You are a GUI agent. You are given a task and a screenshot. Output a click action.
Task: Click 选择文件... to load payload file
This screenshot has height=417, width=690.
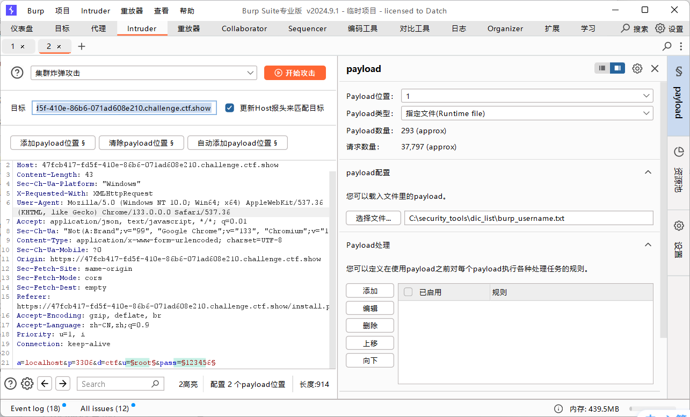[x=373, y=218]
